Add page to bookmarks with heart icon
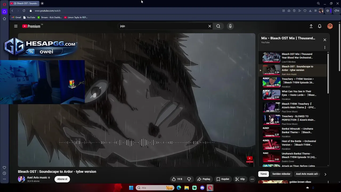The width and height of the screenshot is (341, 192). [305, 11]
